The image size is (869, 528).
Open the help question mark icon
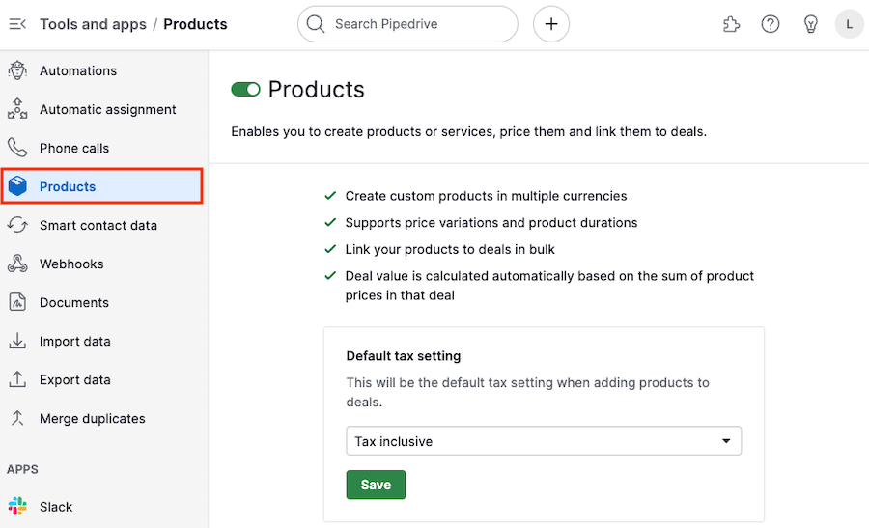point(771,24)
